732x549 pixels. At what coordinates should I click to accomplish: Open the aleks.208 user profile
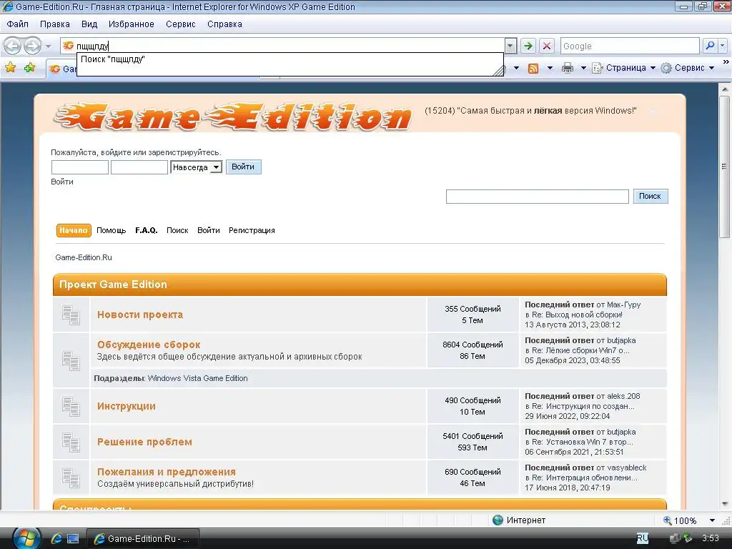coord(623,396)
